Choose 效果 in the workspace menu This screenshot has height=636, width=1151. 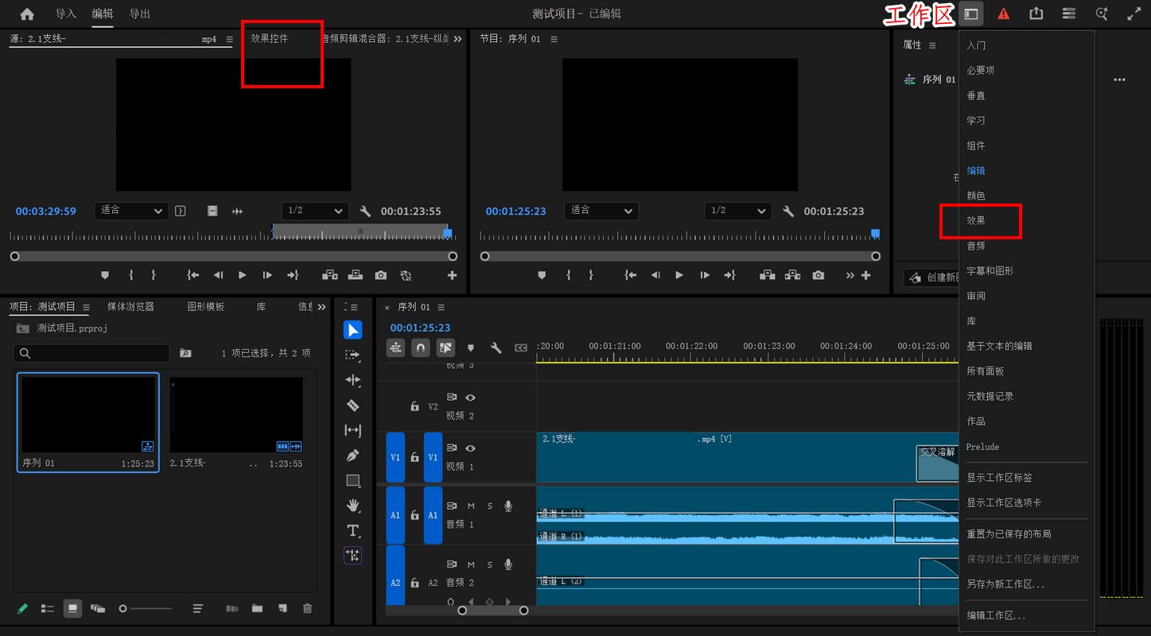pyautogui.click(x=976, y=221)
